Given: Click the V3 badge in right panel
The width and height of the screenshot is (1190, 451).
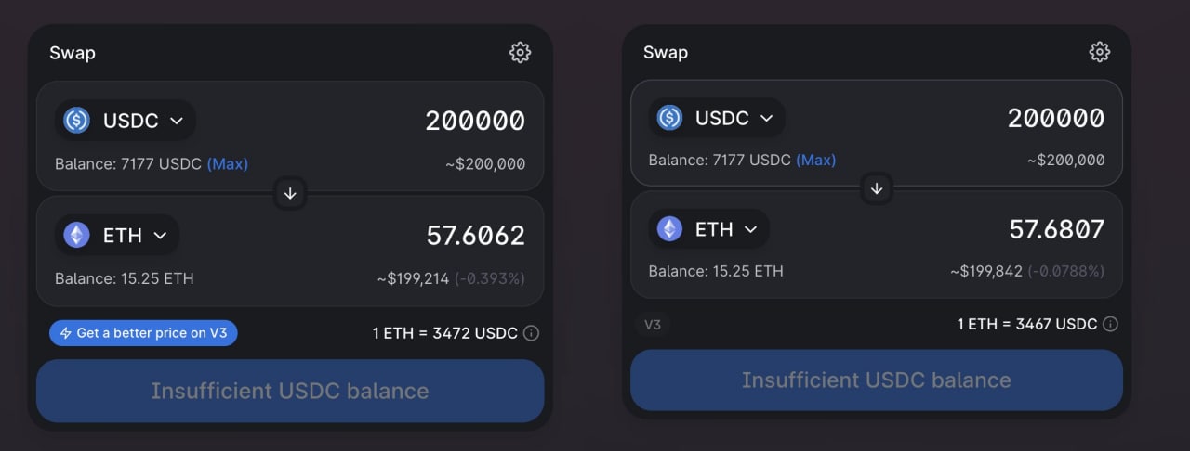Looking at the screenshot, I should pos(653,325).
